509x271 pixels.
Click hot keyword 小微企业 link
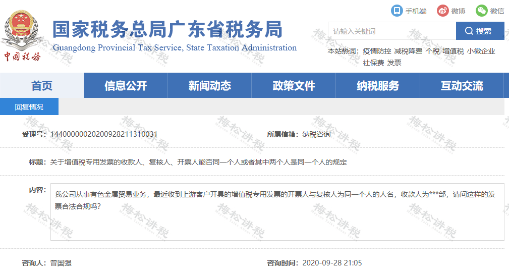pyautogui.click(x=481, y=51)
